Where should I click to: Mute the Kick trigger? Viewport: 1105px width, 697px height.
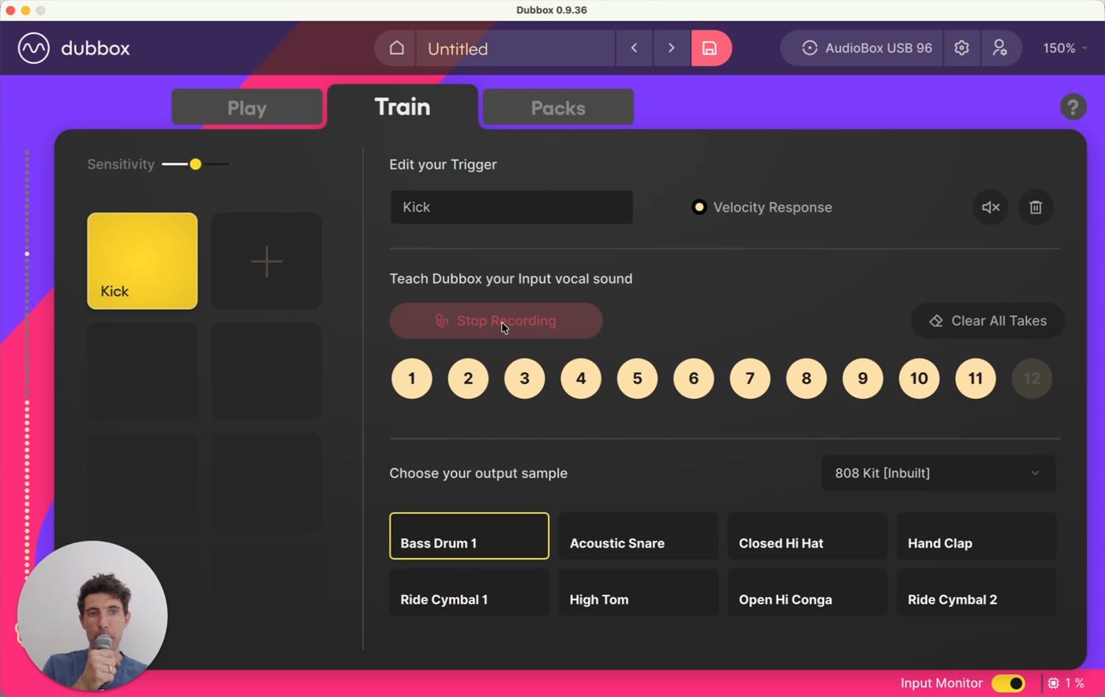(x=991, y=207)
